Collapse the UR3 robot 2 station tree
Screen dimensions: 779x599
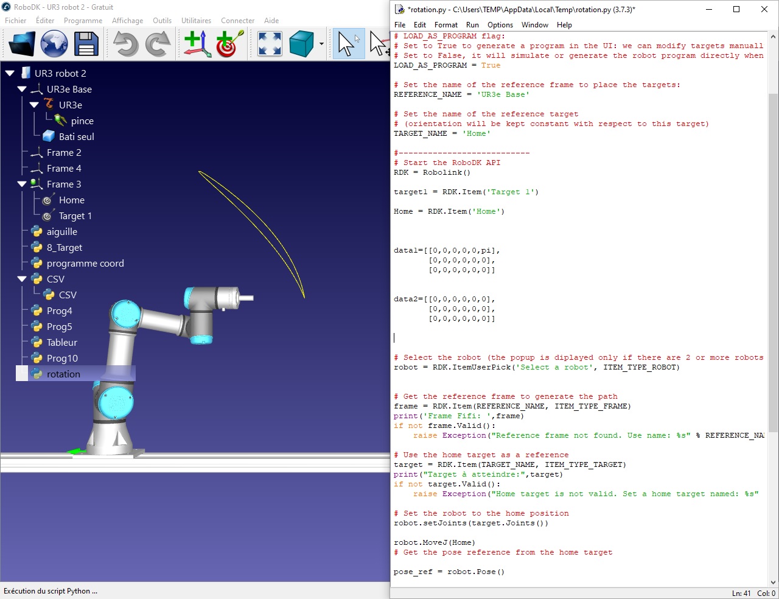[10, 74]
